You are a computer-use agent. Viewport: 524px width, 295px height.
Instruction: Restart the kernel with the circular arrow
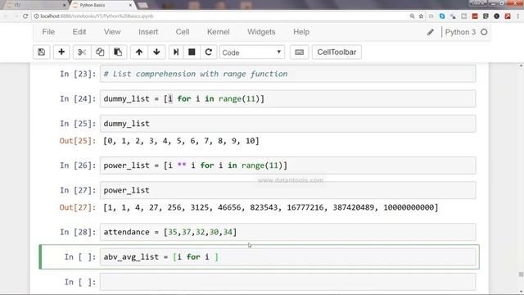coord(209,52)
